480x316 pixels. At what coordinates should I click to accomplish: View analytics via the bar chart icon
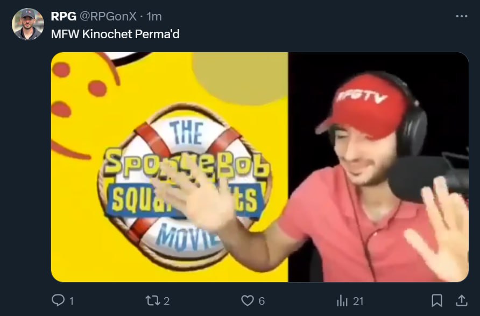point(342,300)
